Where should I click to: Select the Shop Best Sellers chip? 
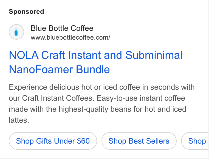(139, 141)
